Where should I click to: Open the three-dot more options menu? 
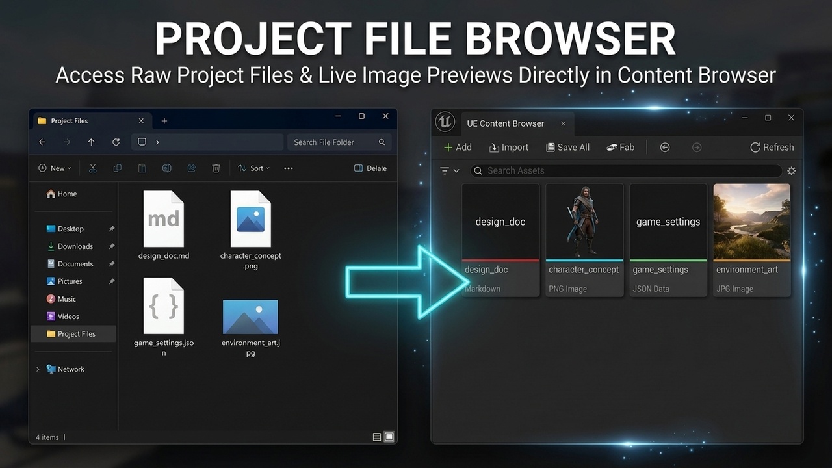[x=289, y=168]
